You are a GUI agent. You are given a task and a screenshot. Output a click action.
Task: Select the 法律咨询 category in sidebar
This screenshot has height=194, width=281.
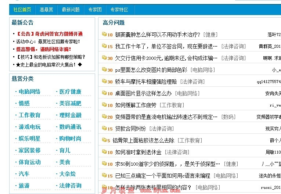[70, 186]
